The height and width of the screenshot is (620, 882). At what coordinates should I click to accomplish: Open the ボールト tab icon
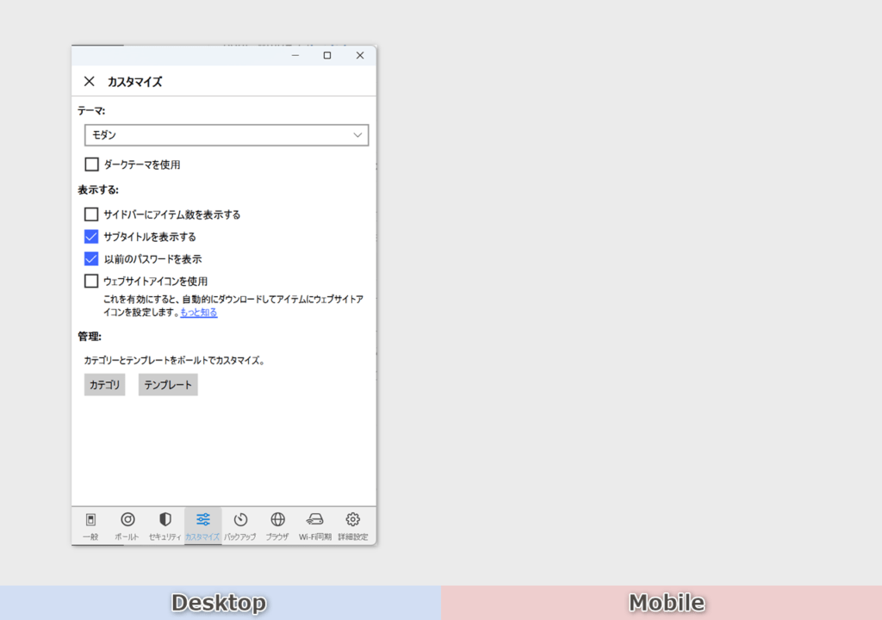click(127, 526)
